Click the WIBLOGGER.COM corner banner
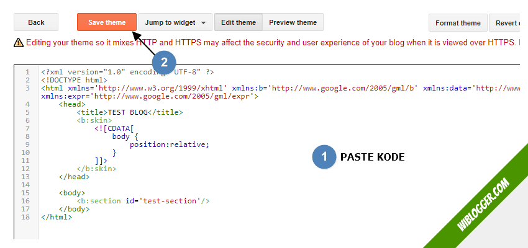528x248 pixels. pos(483,205)
